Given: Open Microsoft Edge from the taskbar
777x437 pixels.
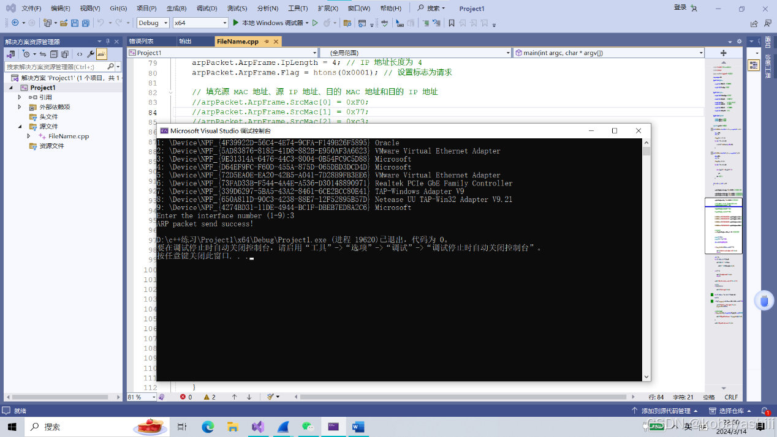Looking at the screenshot, I should (208, 427).
